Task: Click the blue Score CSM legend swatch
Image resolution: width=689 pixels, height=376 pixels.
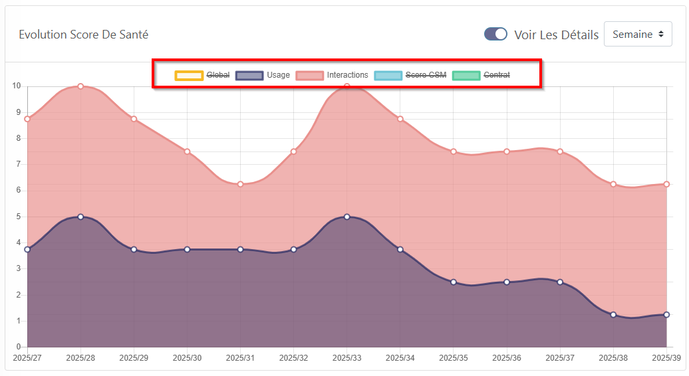Action: [388, 75]
